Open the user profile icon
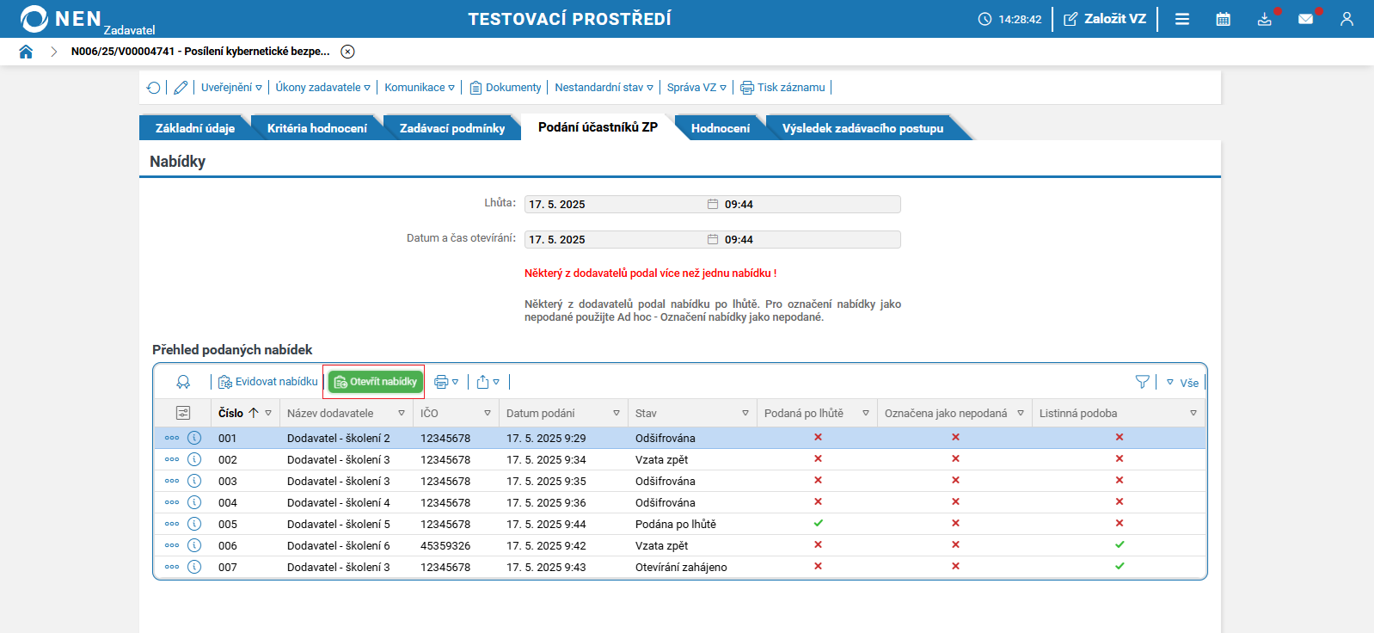The height and width of the screenshot is (633, 1374). tap(1346, 19)
